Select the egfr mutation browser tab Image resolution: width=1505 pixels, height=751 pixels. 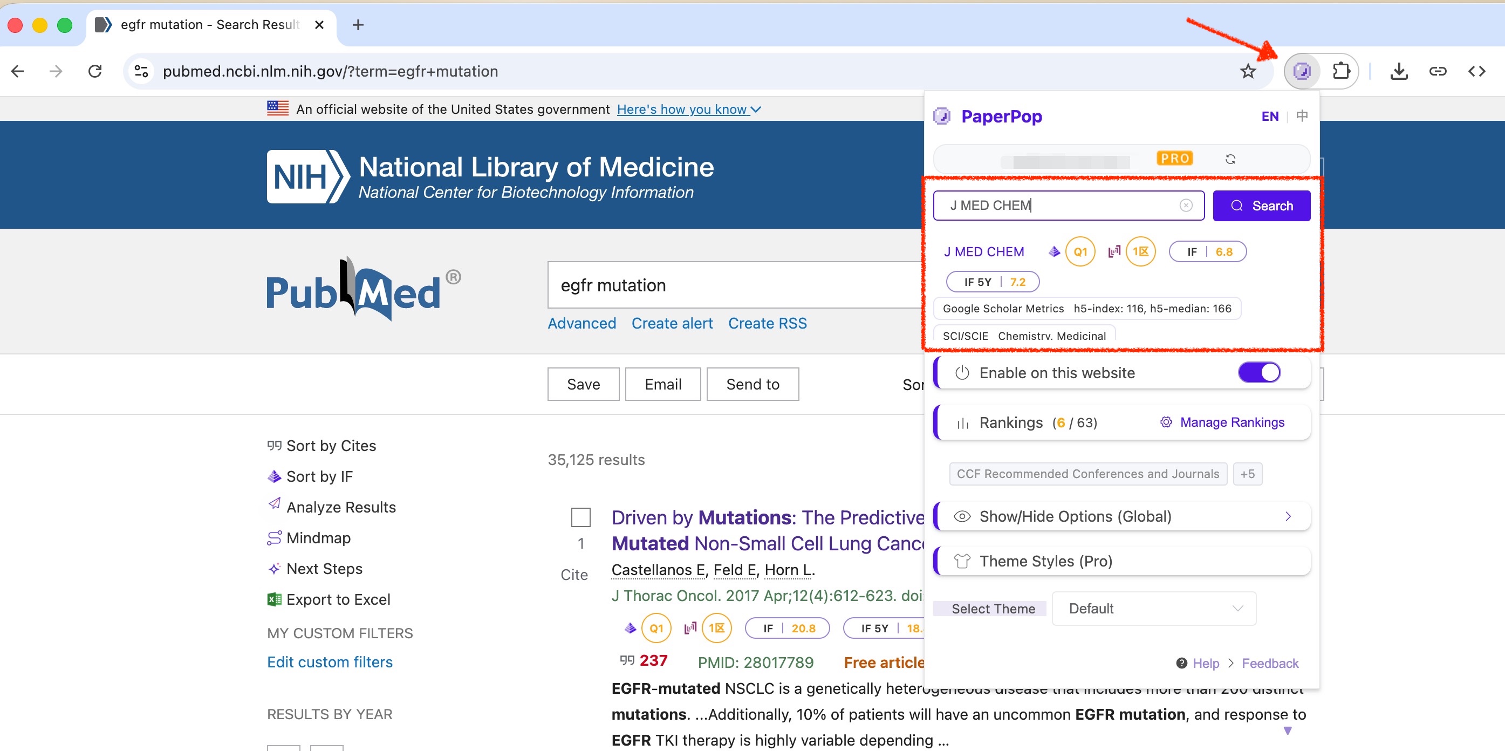(209, 24)
